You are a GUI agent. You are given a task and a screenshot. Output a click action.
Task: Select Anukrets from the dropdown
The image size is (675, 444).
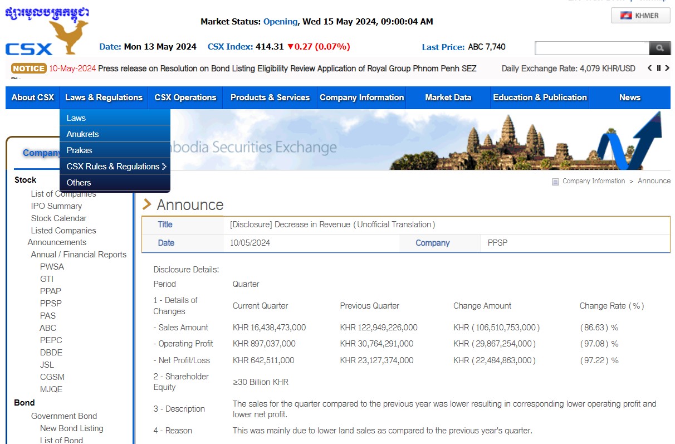82,134
